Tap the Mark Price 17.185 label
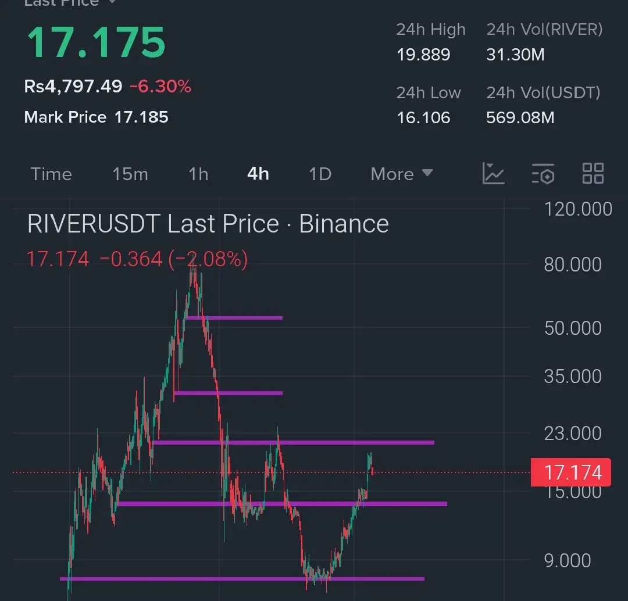Image resolution: width=628 pixels, height=601 pixels. click(96, 117)
